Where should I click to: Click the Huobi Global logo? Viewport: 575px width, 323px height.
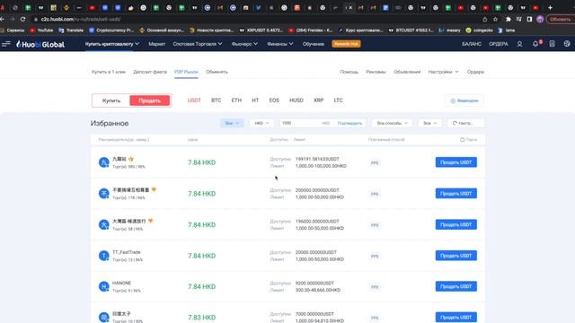40,44
